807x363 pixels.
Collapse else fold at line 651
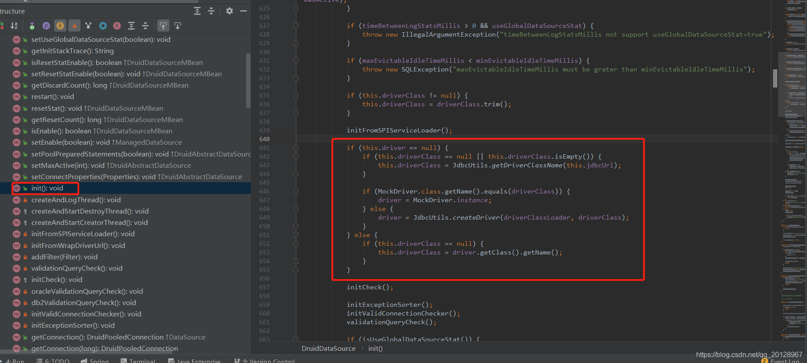(x=296, y=235)
